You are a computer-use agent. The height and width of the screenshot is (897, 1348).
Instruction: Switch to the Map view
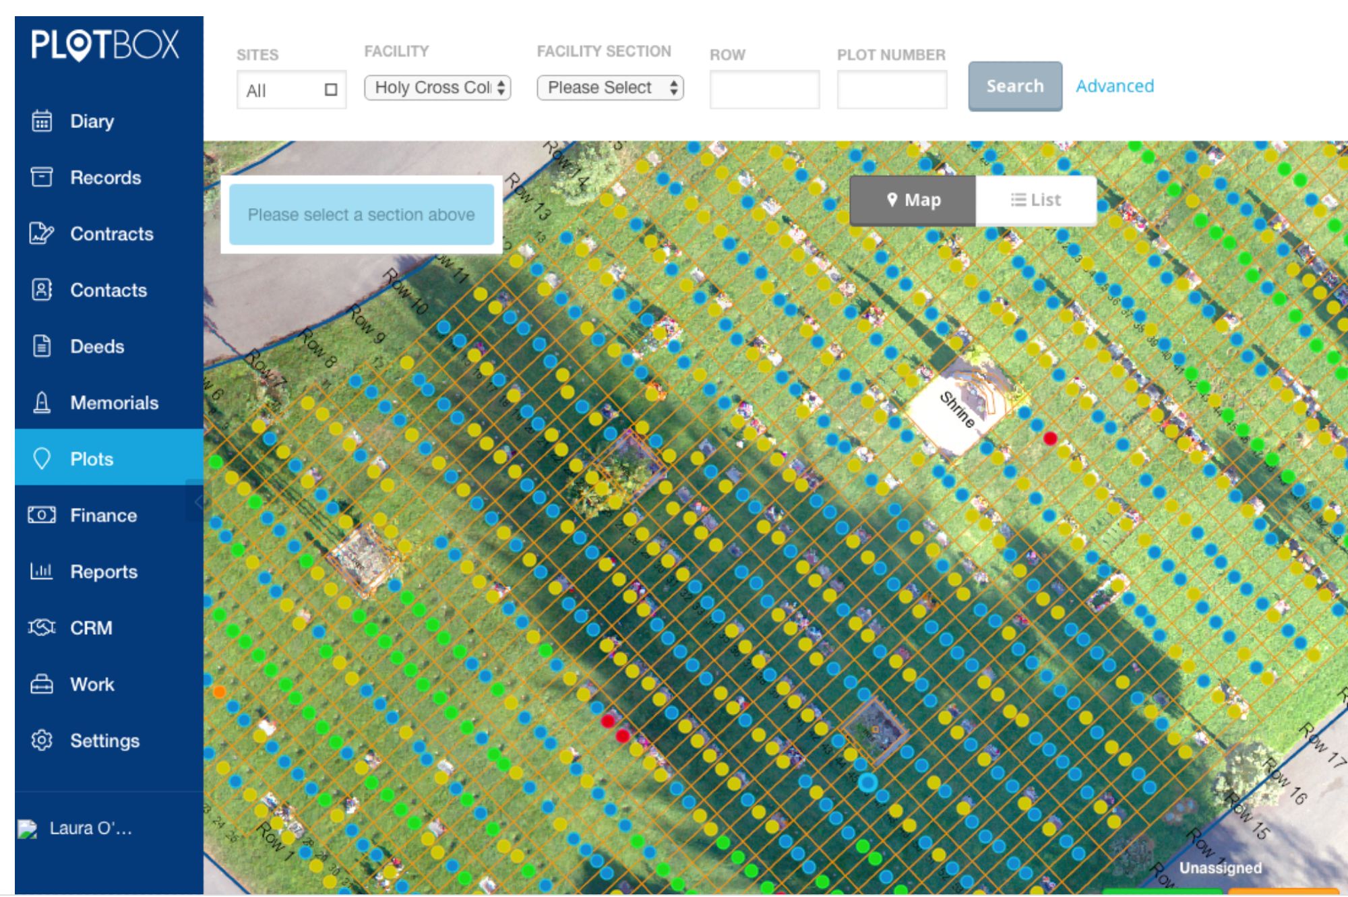[913, 200]
